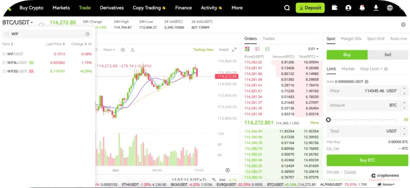This screenshot has height=188, width=410.
Task: Switch the order form to Sell
Action: pyautogui.click(x=388, y=55)
